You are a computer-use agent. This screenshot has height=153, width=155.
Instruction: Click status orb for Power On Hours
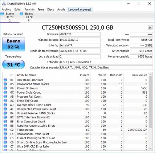[5, 88]
